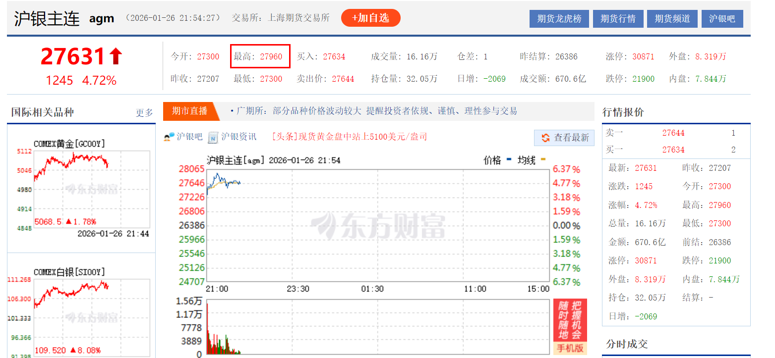Click the 买一 27634 quote row
The width and height of the screenshot is (775, 358).
(676, 150)
